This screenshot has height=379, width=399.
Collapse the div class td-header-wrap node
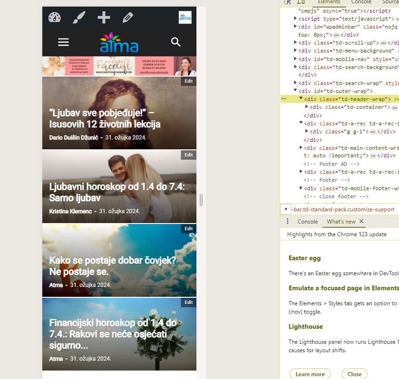pyautogui.click(x=301, y=99)
